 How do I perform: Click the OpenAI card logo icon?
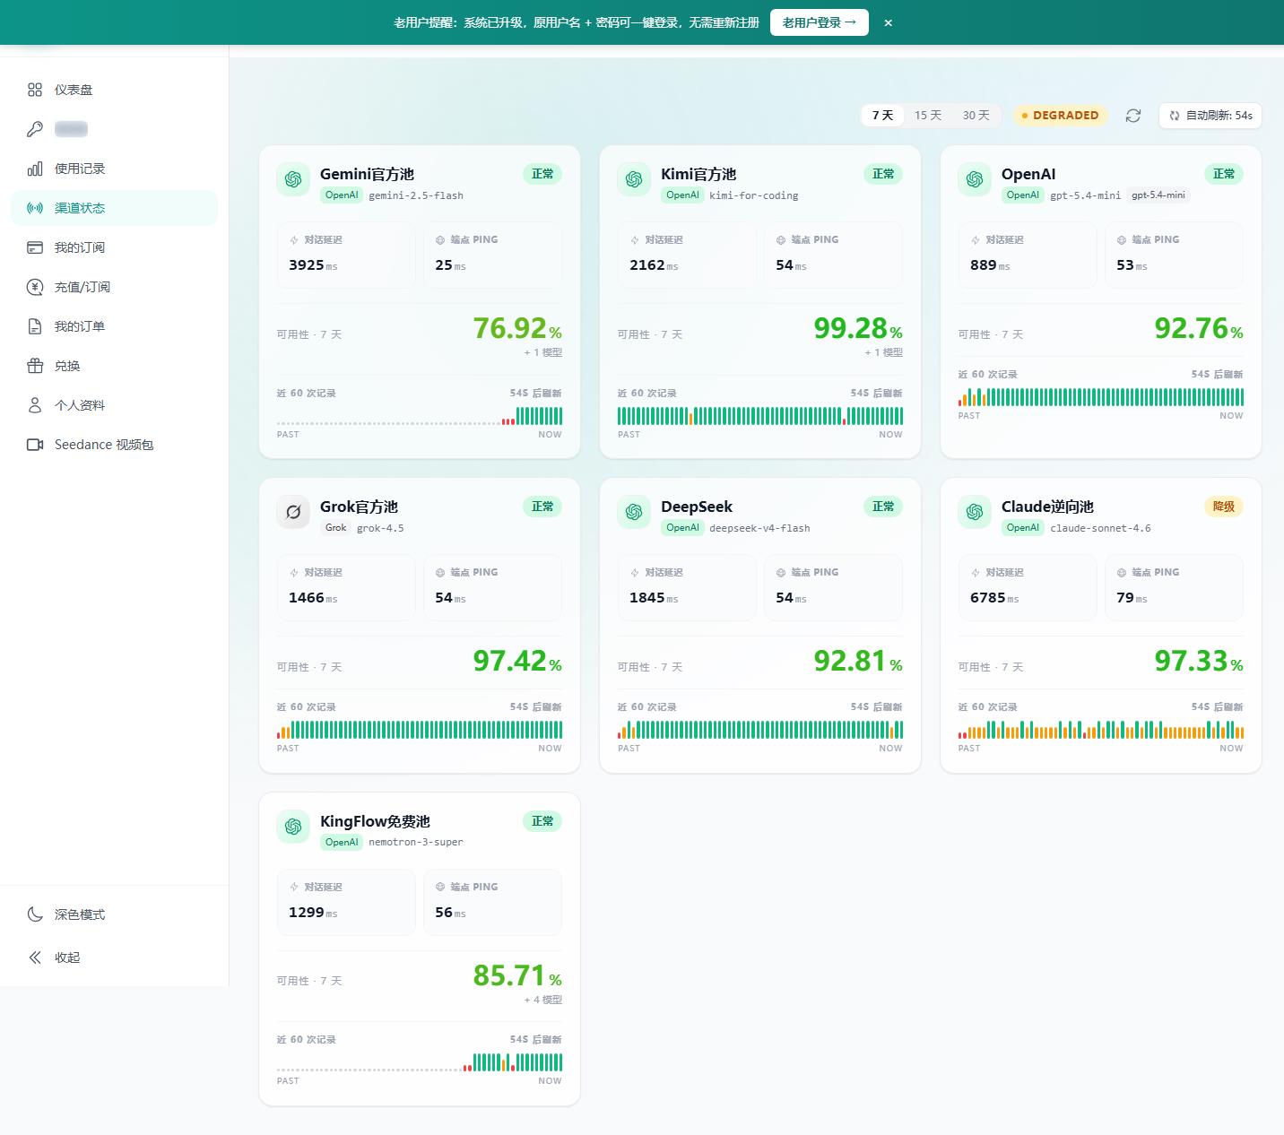tap(975, 179)
